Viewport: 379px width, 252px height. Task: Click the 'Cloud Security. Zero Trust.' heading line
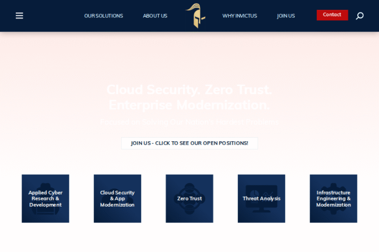[189, 90]
